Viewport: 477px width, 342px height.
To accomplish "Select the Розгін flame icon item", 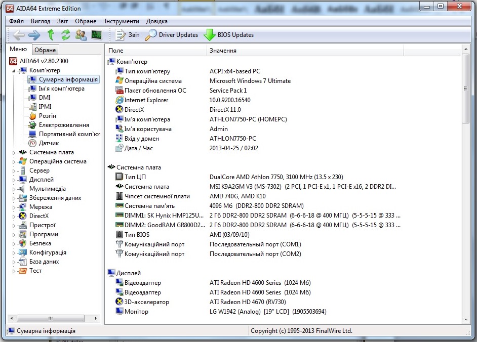I will (x=33, y=116).
